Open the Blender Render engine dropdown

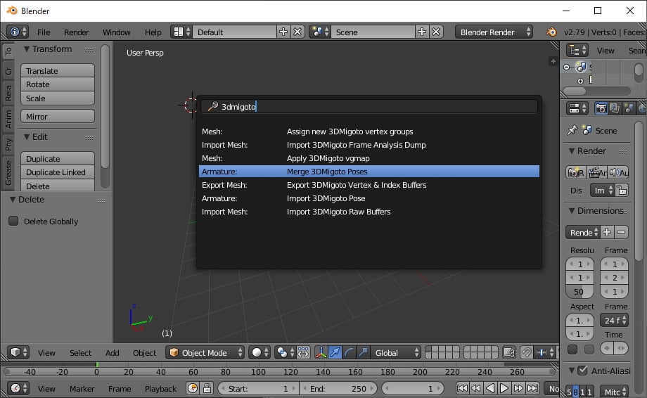pyautogui.click(x=494, y=32)
